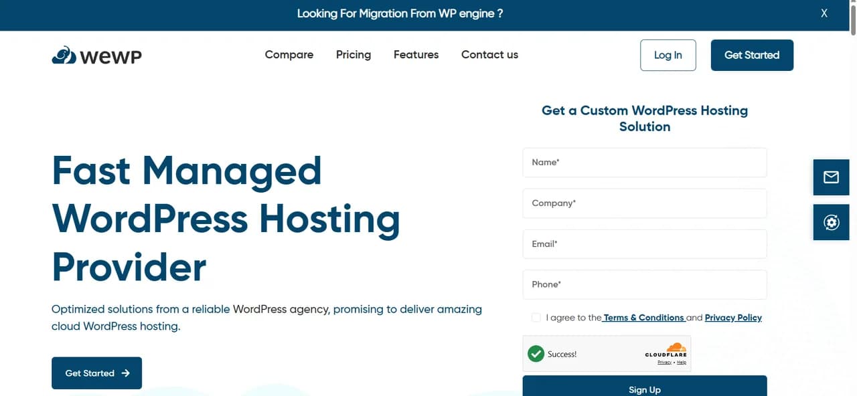The image size is (857, 396).
Task: Focus the Name input field
Action: click(645, 163)
